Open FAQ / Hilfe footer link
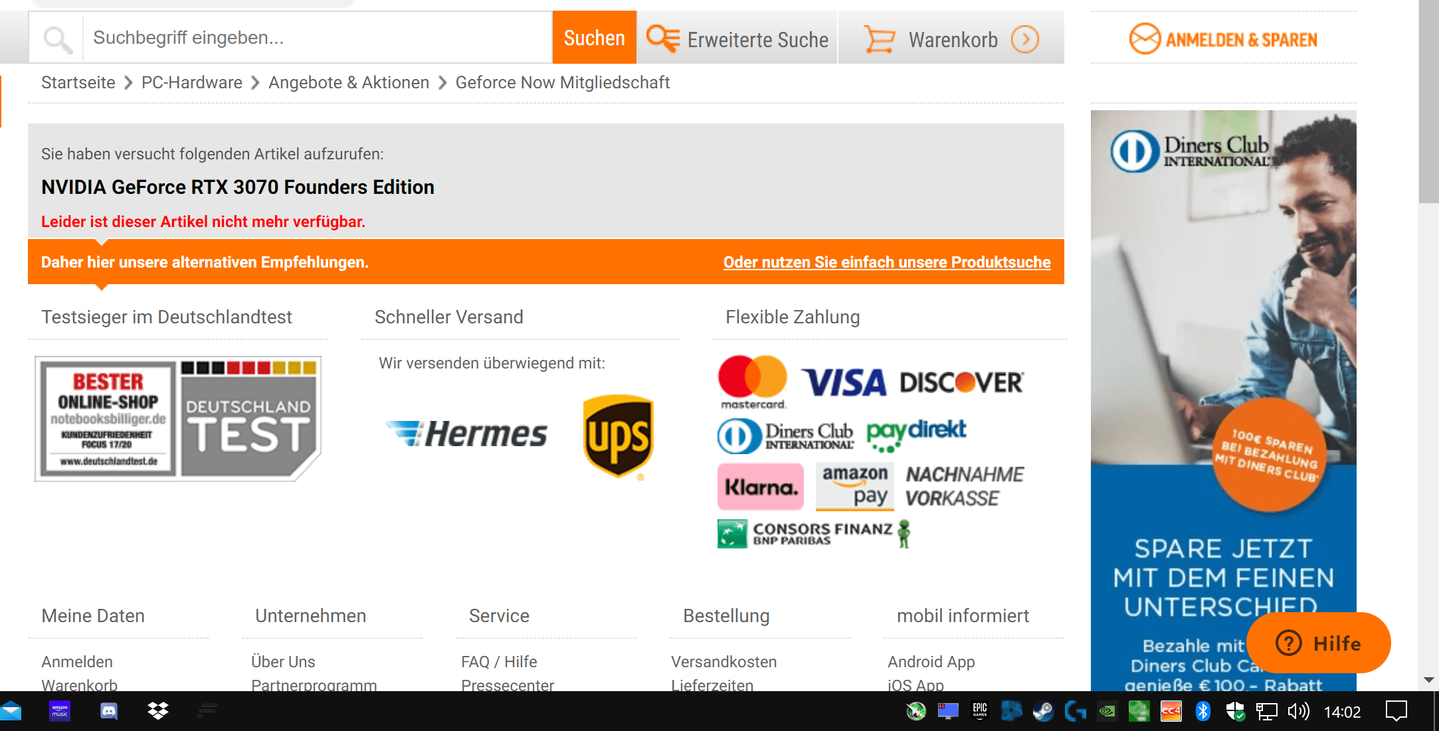 coord(499,662)
